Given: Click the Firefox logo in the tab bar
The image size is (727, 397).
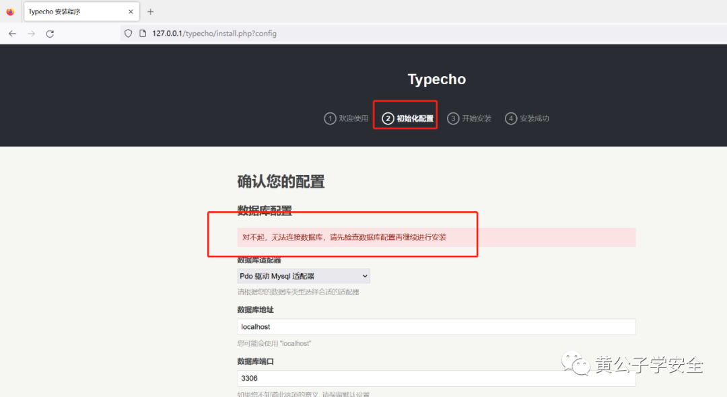Looking at the screenshot, I should pyautogui.click(x=10, y=11).
